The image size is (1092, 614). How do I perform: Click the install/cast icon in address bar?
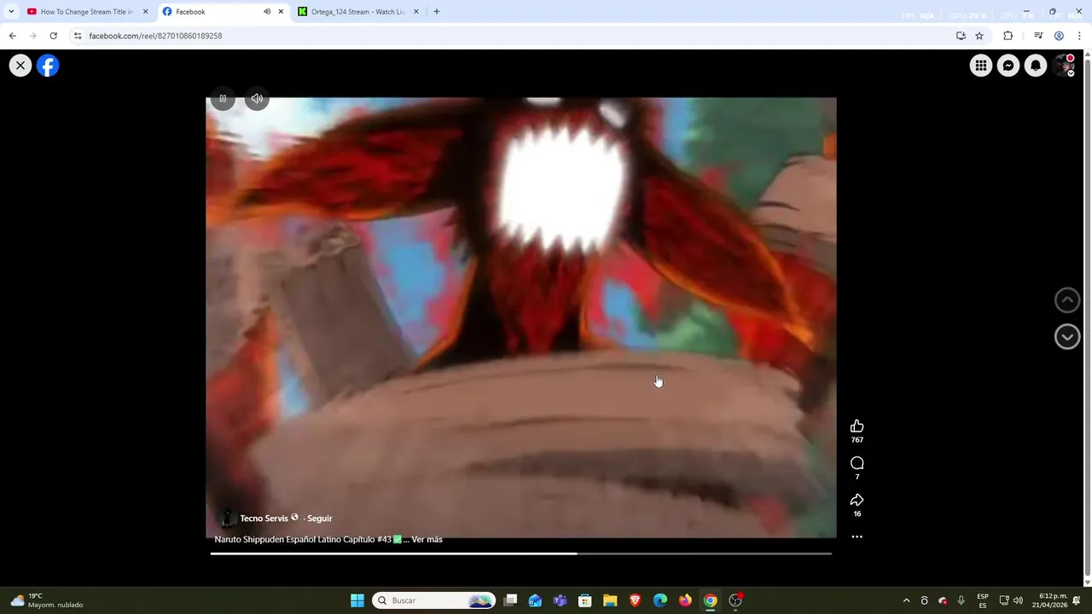point(961,36)
